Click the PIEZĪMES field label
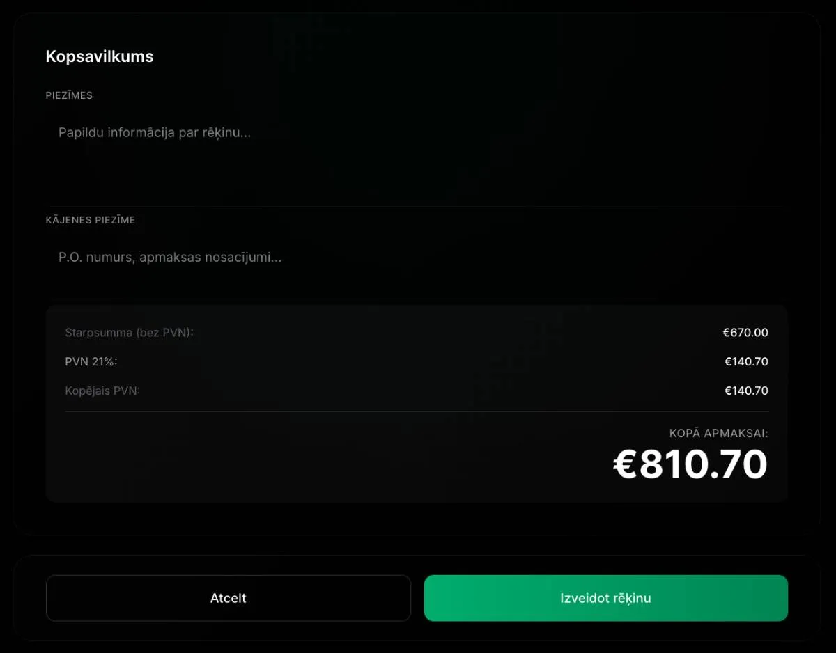The width and height of the screenshot is (836, 653). [69, 95]
